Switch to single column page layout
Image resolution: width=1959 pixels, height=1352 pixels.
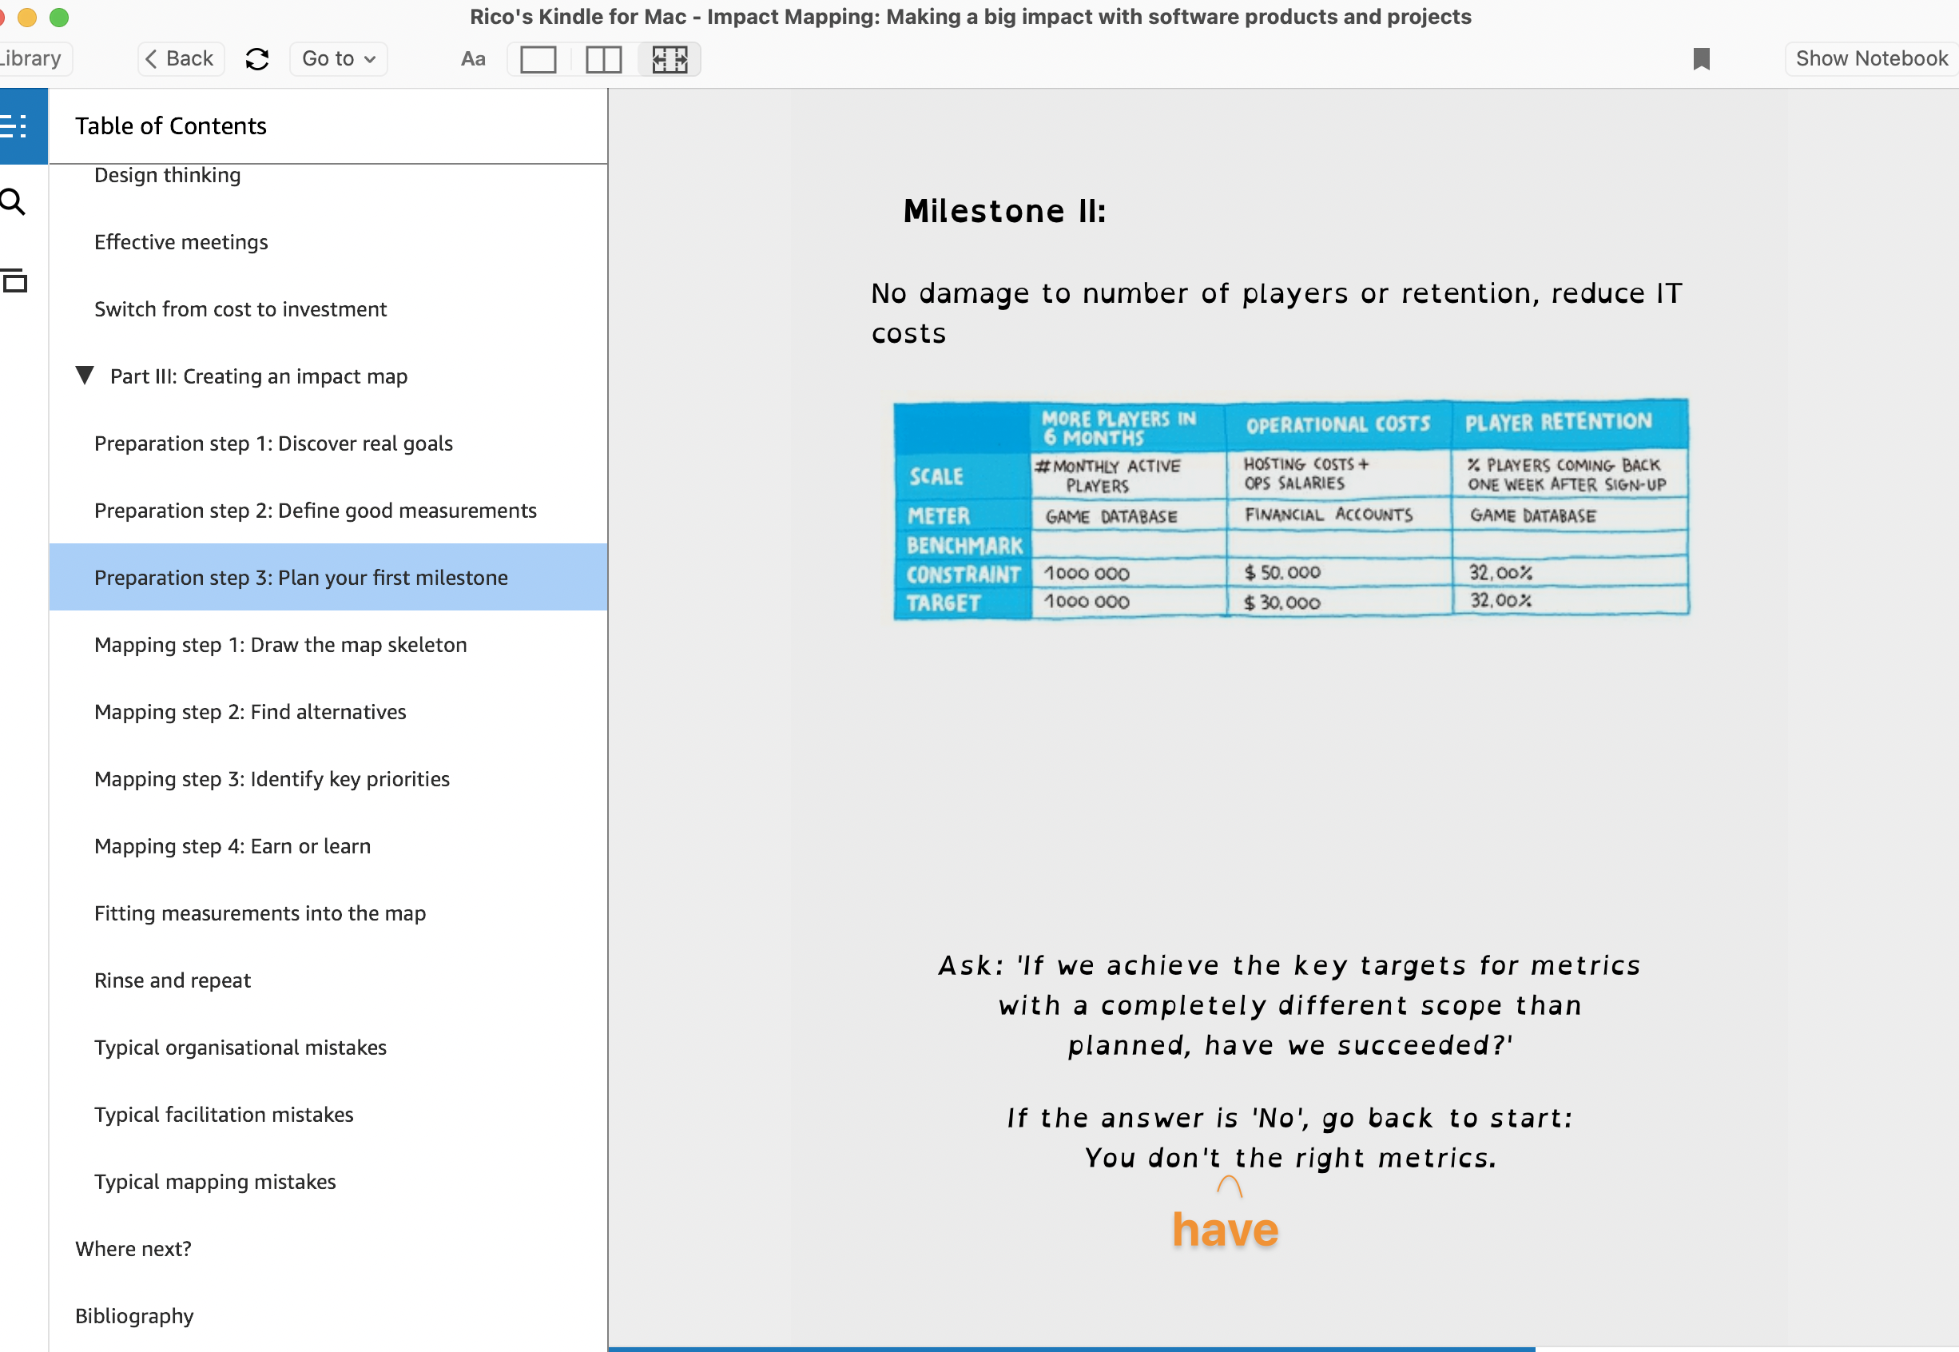538,59
